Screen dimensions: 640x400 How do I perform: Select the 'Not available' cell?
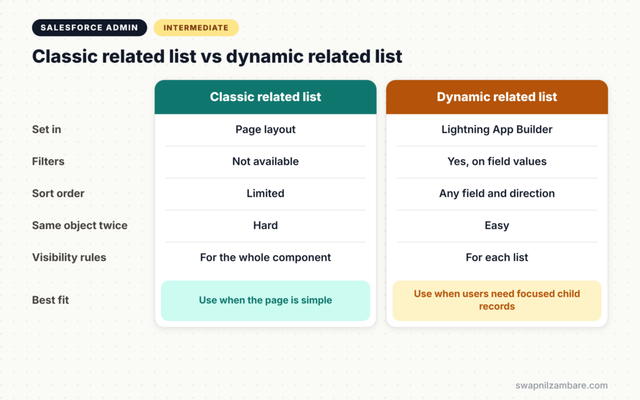click(x=265, y=162)
